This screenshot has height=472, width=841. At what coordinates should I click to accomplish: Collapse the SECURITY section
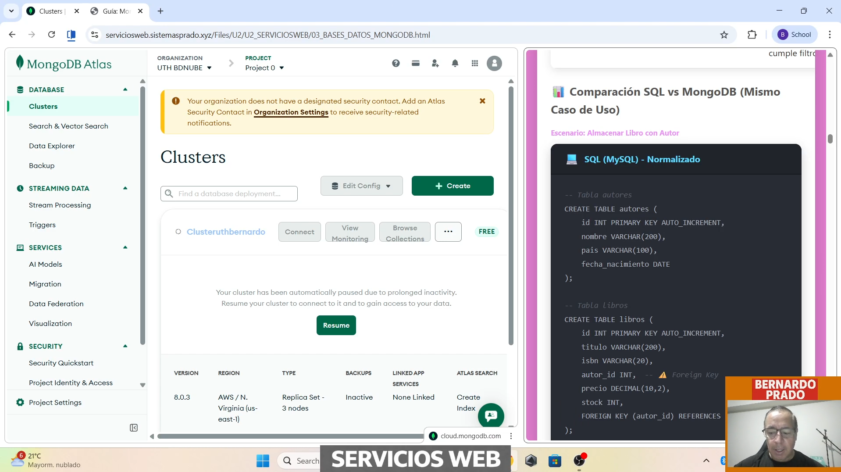pyautogui.click(x=125, y=346)
